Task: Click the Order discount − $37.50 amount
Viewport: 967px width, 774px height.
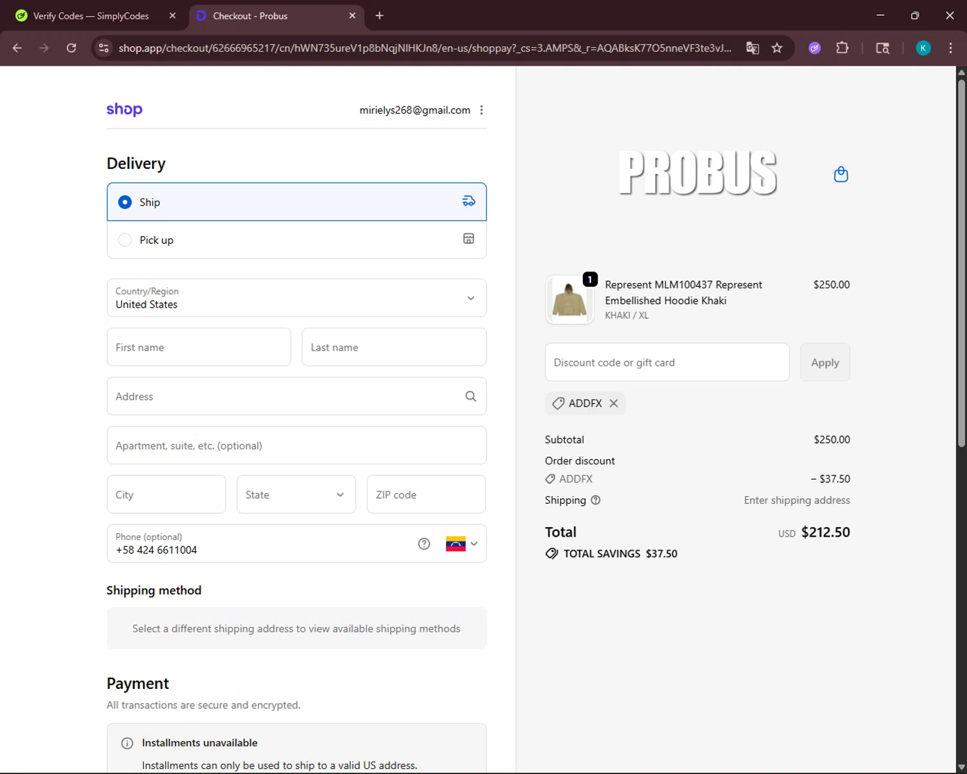Action: click(830, 479)
